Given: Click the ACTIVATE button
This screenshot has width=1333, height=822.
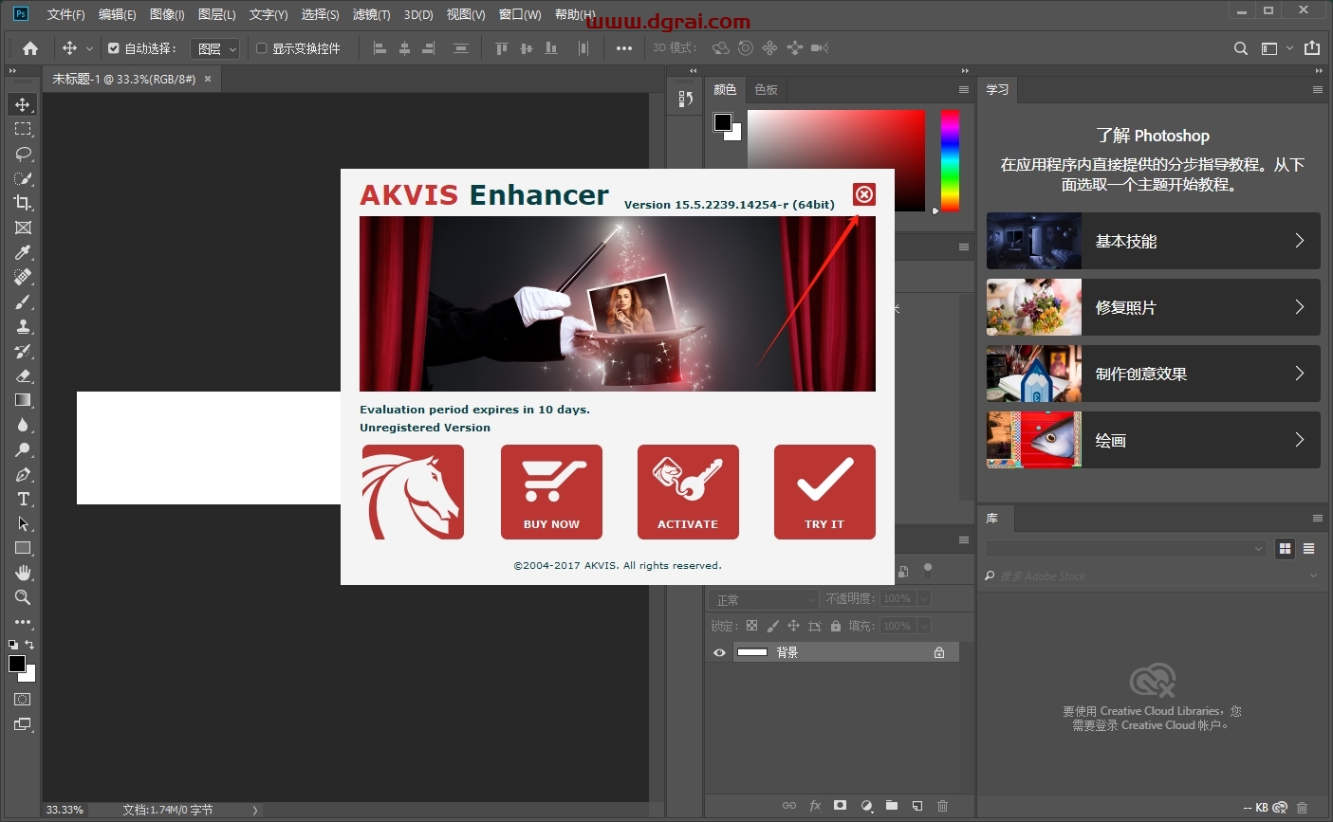Looking at the screenshot, I should (x=688, y=492).
